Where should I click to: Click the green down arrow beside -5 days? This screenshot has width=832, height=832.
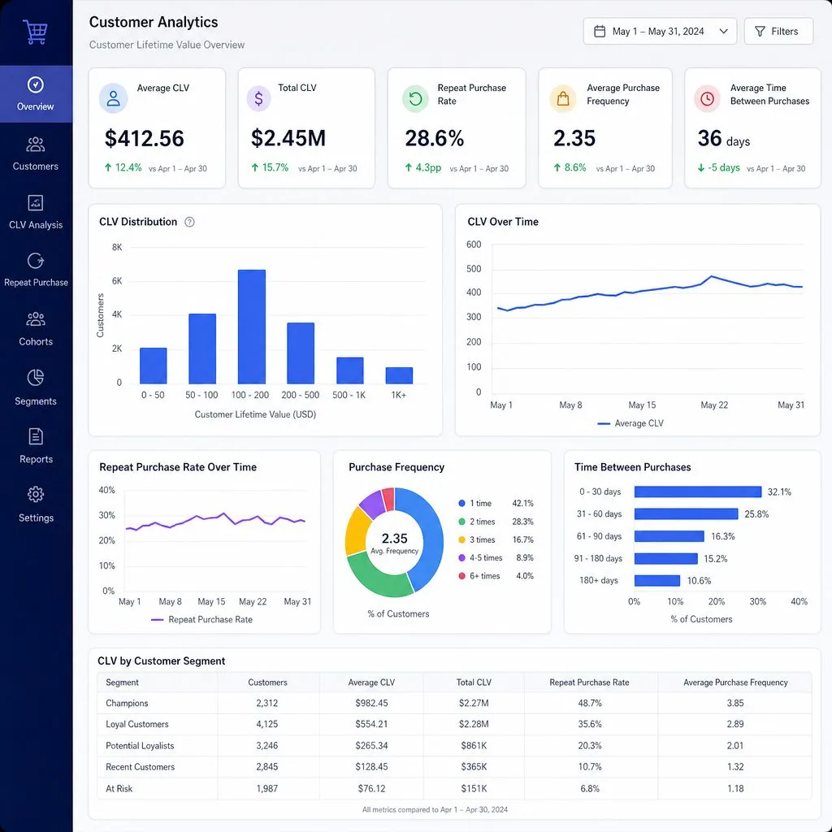pyautogui.click(x=701, y=168)
